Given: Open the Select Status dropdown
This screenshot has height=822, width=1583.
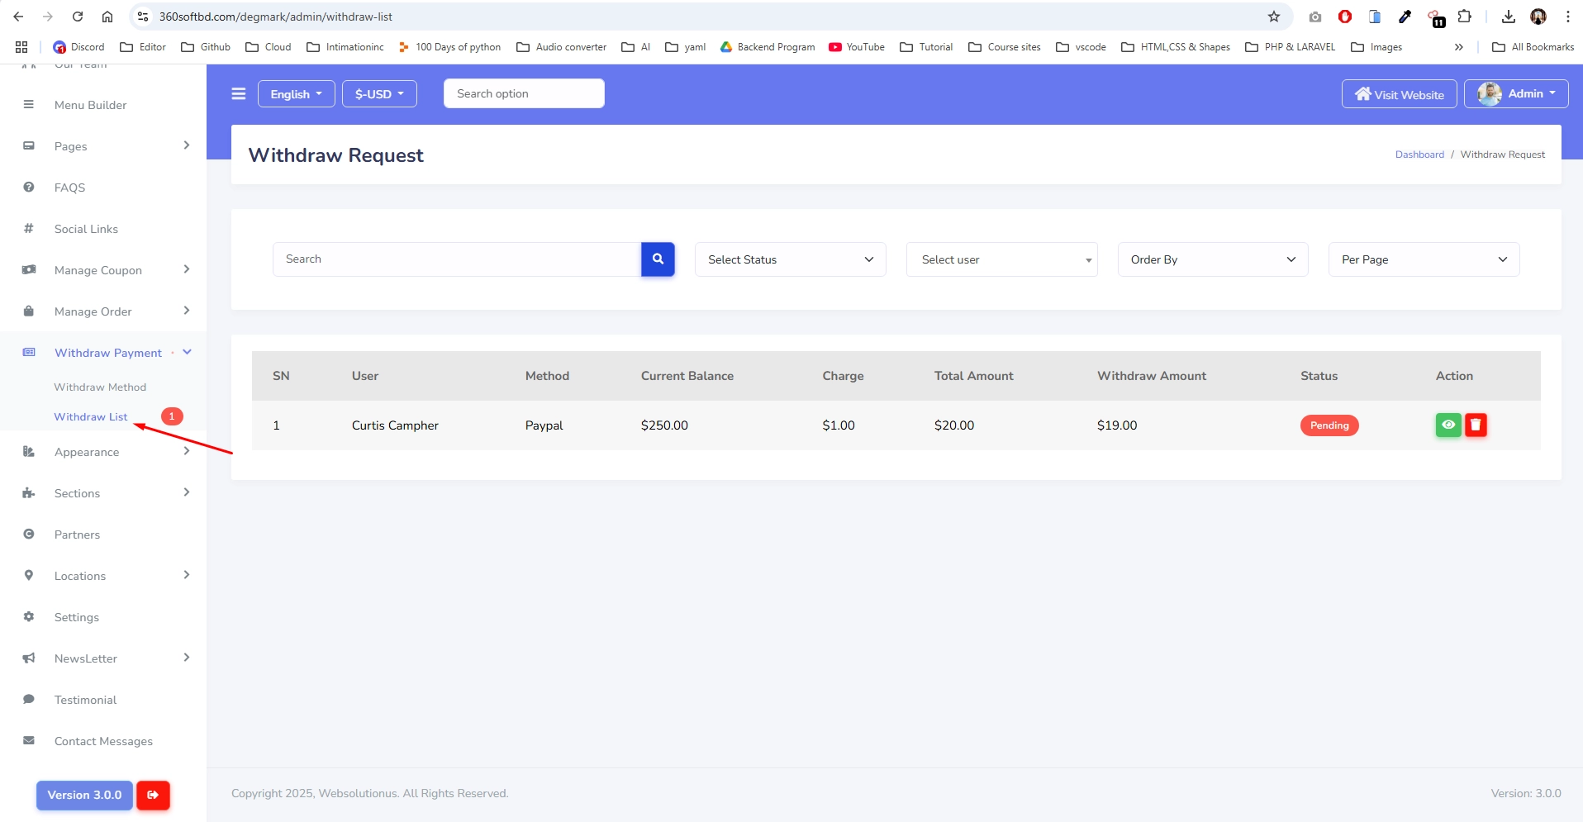Looking at the screenshot, I should pyautogui.click(x=791, y=259).
